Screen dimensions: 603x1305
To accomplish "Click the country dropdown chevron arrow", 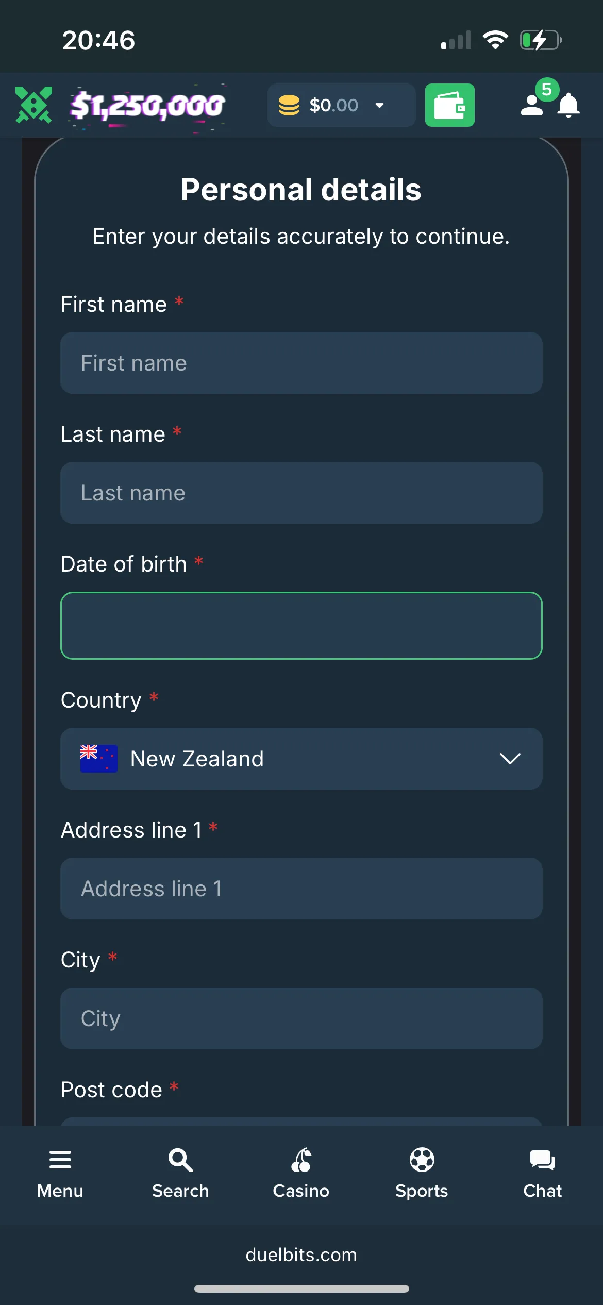I will (x=510, y=759).
